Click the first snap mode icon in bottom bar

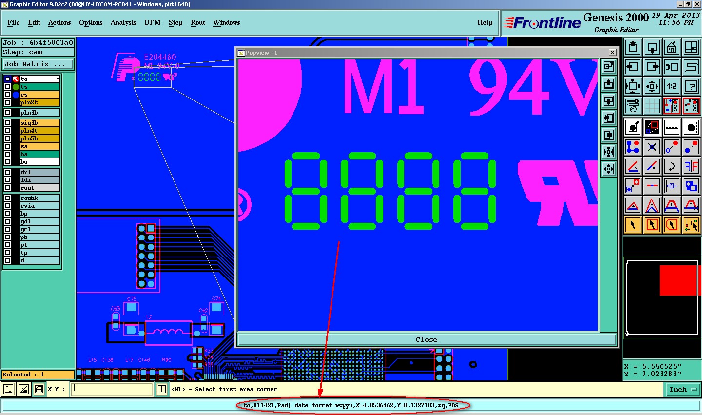tap(8, 389)
